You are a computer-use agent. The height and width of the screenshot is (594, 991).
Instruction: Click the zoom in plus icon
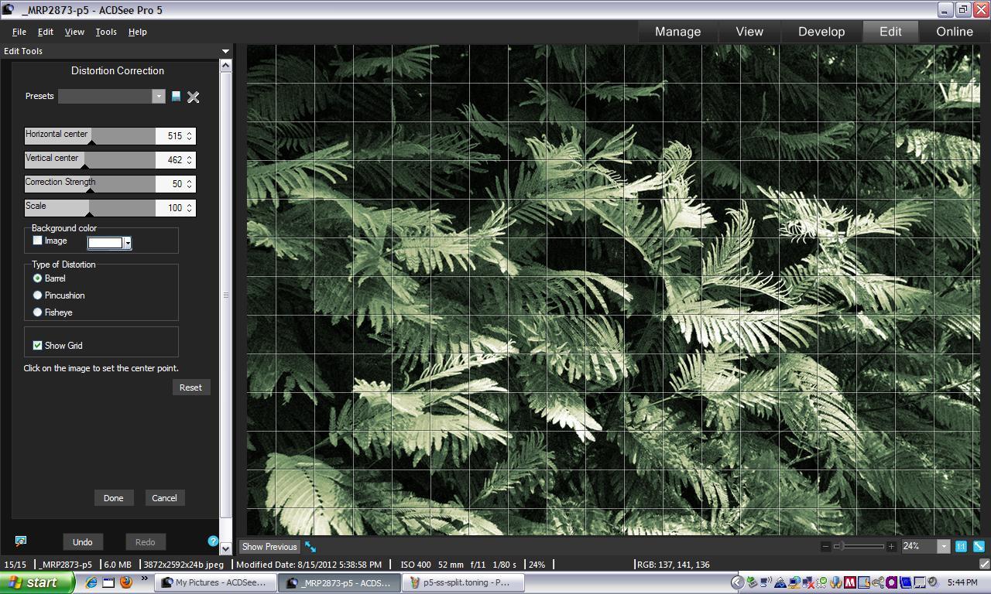[891, 546]
